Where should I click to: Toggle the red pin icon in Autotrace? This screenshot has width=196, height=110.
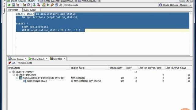pyautogui.click(x=9, y=63)
